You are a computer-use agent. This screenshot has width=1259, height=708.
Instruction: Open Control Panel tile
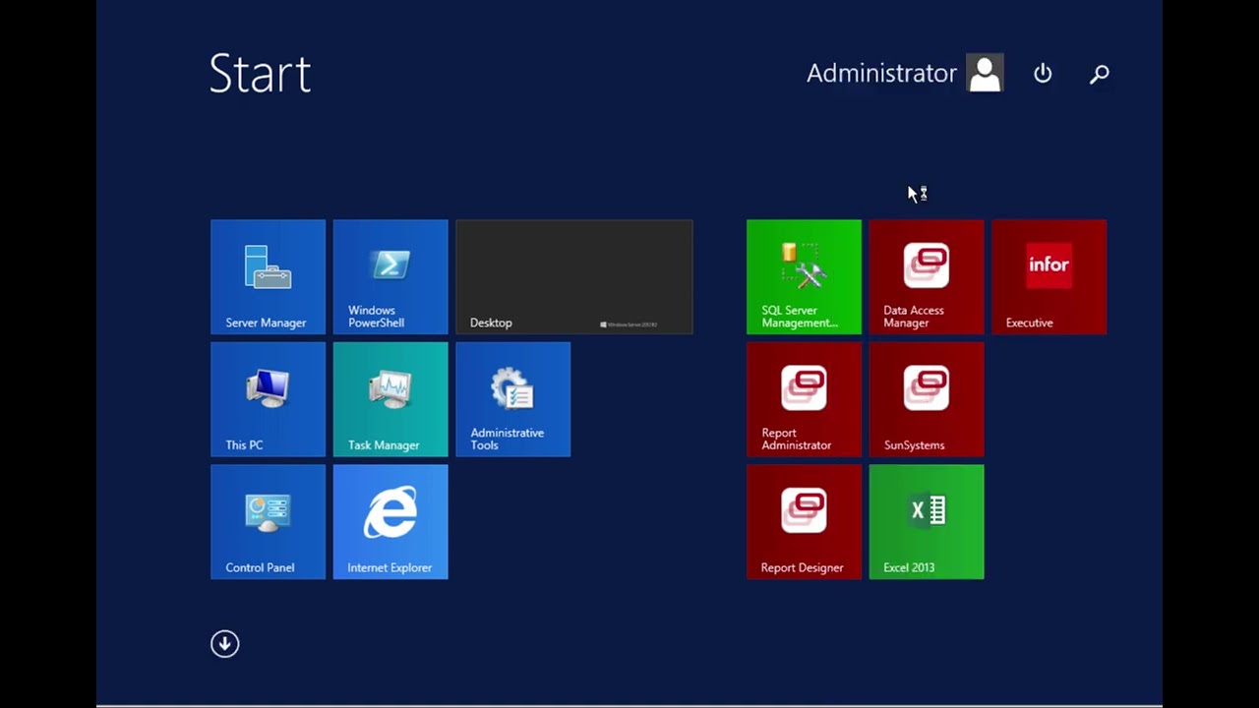268,522
